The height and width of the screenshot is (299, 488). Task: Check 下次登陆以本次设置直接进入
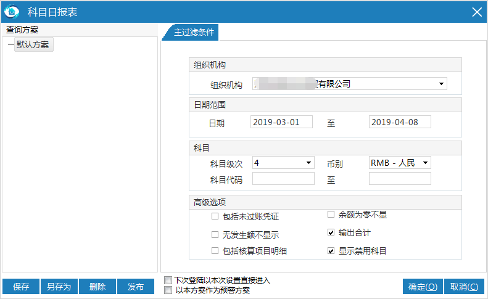tap(168, 281)
